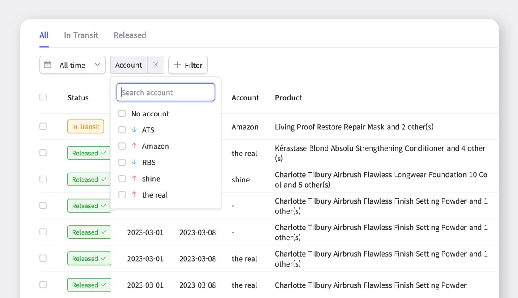518x298 pixels.
Task: Check the No account checkbox
Action: (122, 114)
